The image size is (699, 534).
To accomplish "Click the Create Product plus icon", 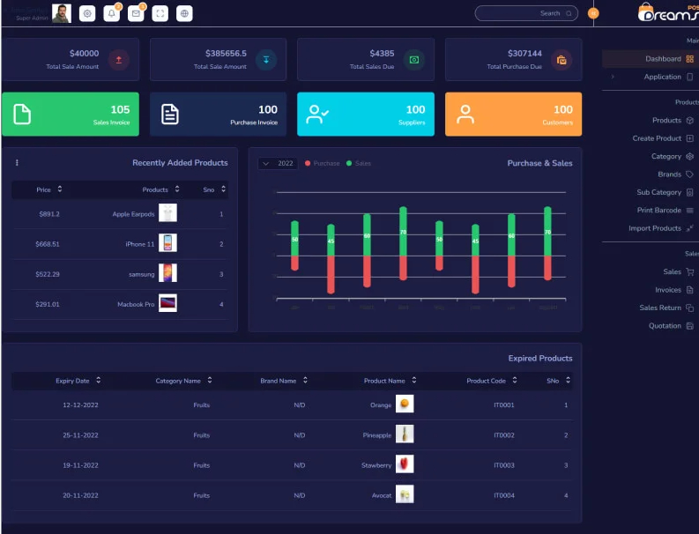I will 689,138.
